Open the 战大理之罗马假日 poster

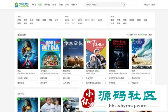pos(96,54)
